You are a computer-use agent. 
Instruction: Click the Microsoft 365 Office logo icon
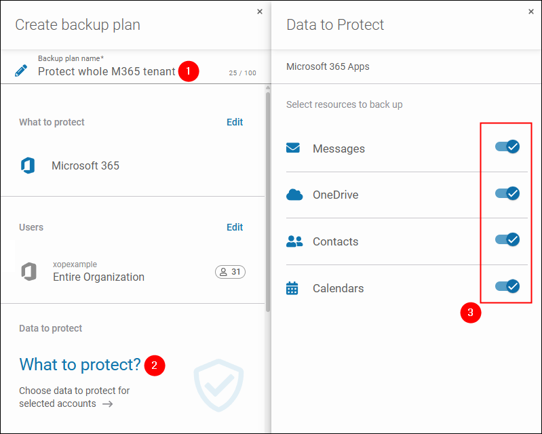click(x=28, y=165)
